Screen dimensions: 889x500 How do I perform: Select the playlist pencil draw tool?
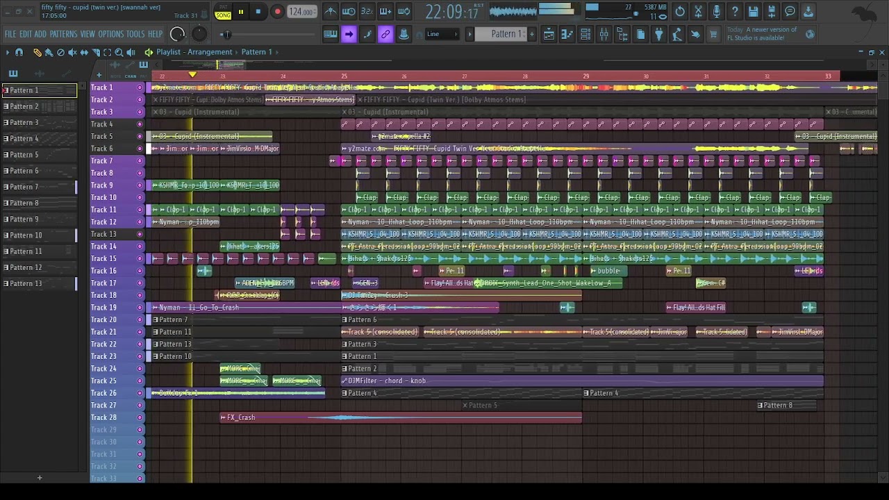37,52
